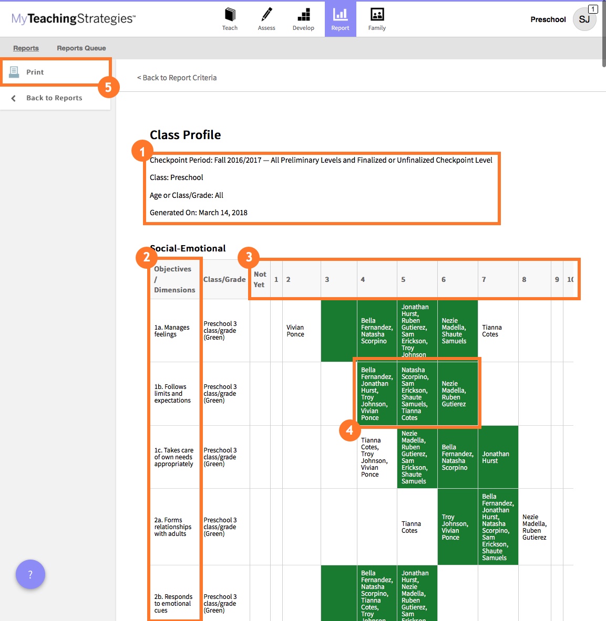Open the purple help question mark

click(x=30, y=574)
